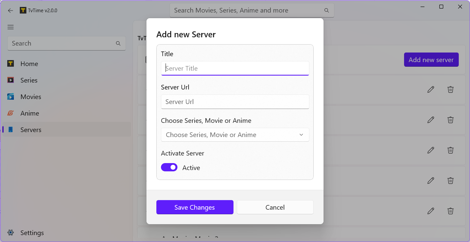Open the Anime navigation item

pos(67,113)
